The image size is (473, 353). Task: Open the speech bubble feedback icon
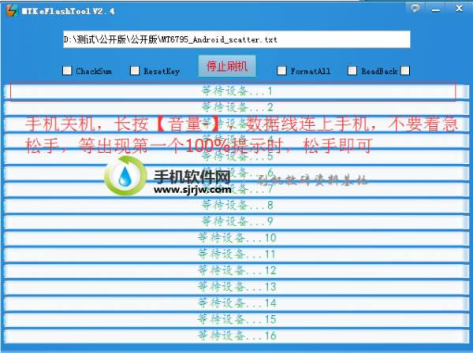click(x=415, y=7)
